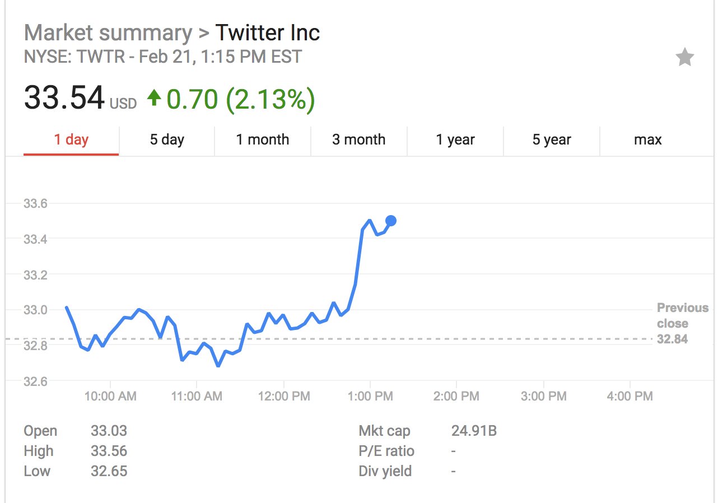This screenshot has width=718, height=503.
Task: Switch to the 5 day chart range
Action: [x=167, y=139]
